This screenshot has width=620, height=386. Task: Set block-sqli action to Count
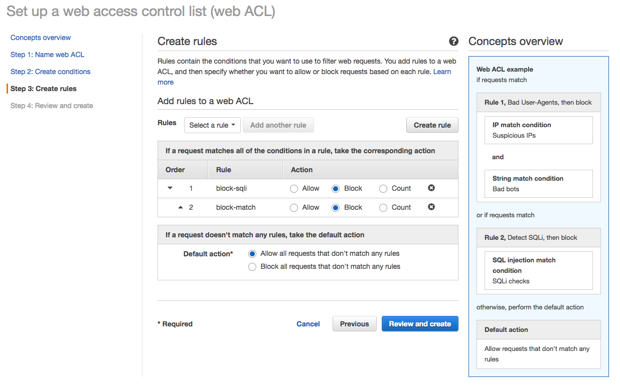tap(383, 188)
